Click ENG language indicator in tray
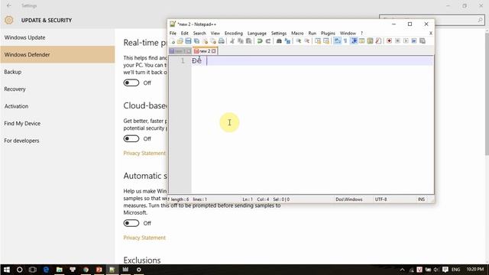Screen dimensions: 489x275 [455, 270]
